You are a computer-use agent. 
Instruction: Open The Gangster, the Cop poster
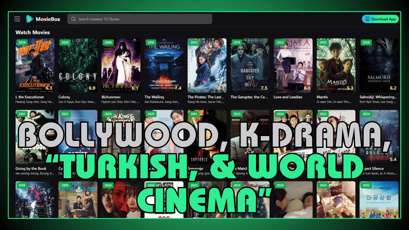coord(250,65)
